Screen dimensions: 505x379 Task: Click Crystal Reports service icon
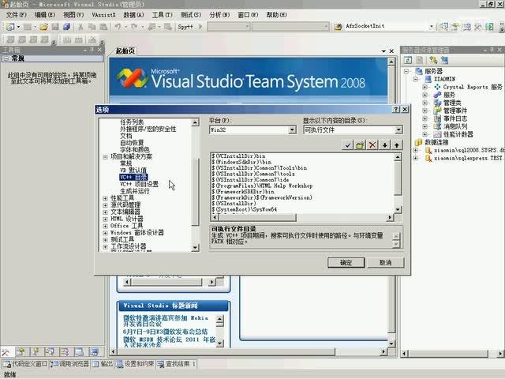click(437, 87)
